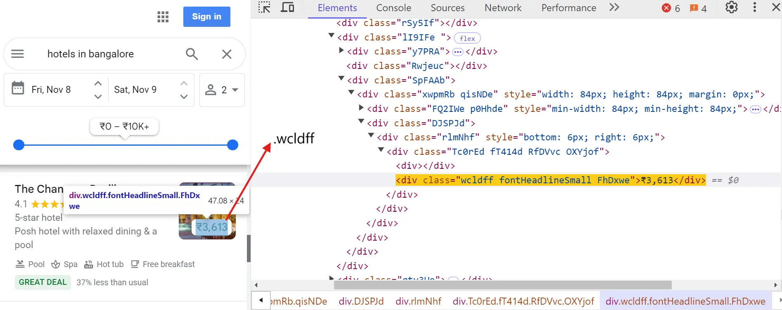Open DevTools settings gear
Screen dimensions: 782x310
click(731, 7)
